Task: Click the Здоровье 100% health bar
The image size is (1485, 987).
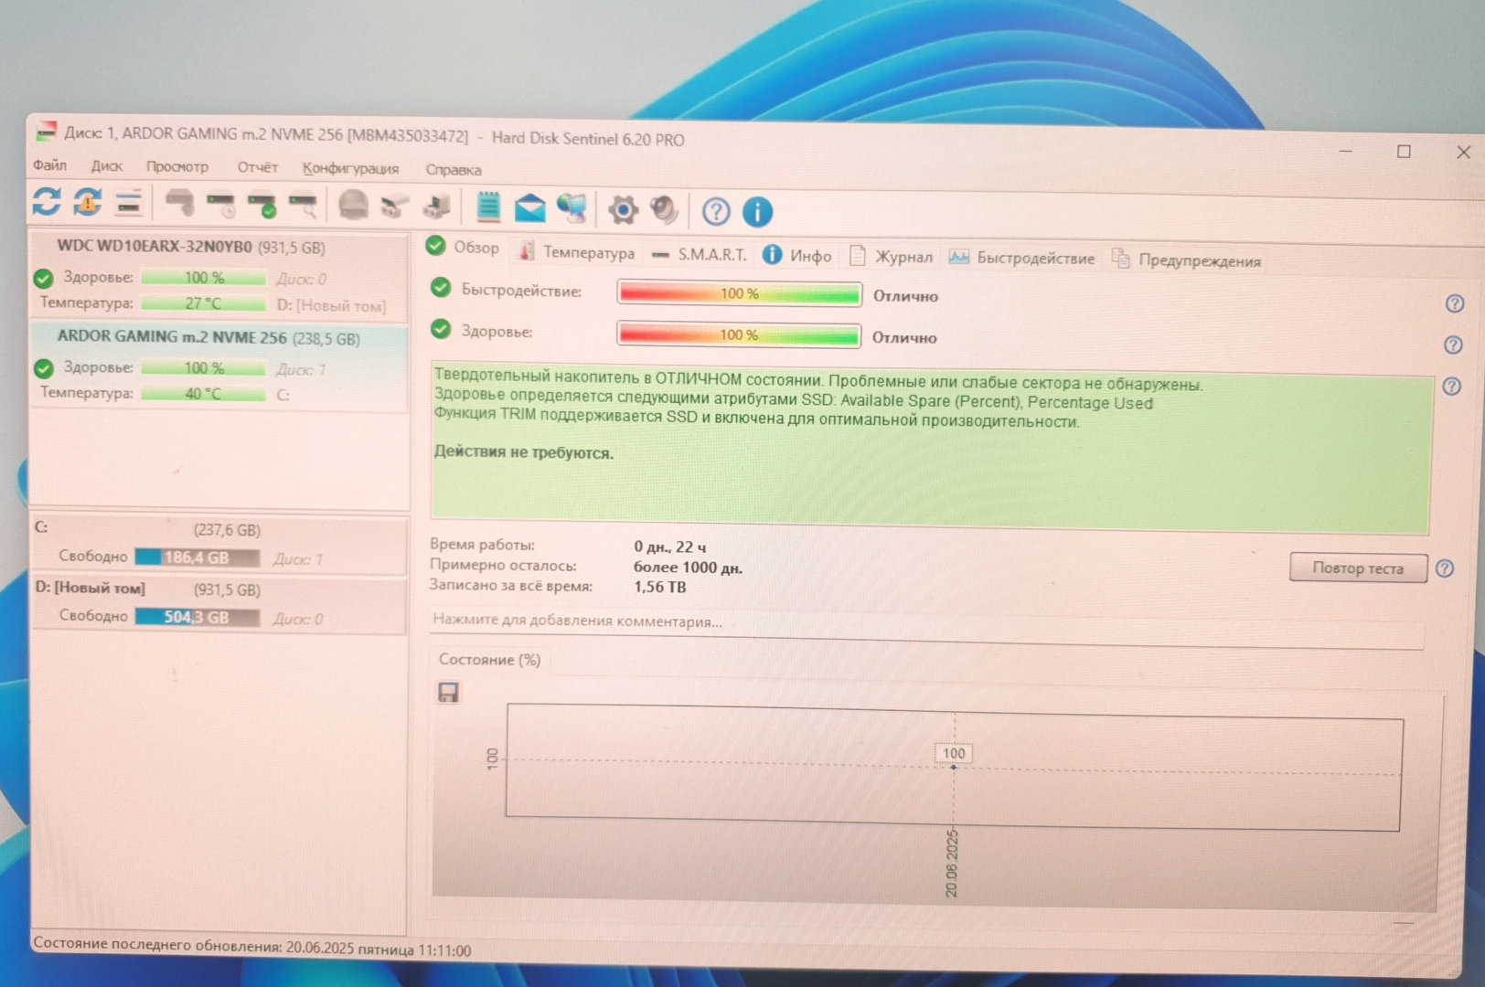Action: point(739,335)
